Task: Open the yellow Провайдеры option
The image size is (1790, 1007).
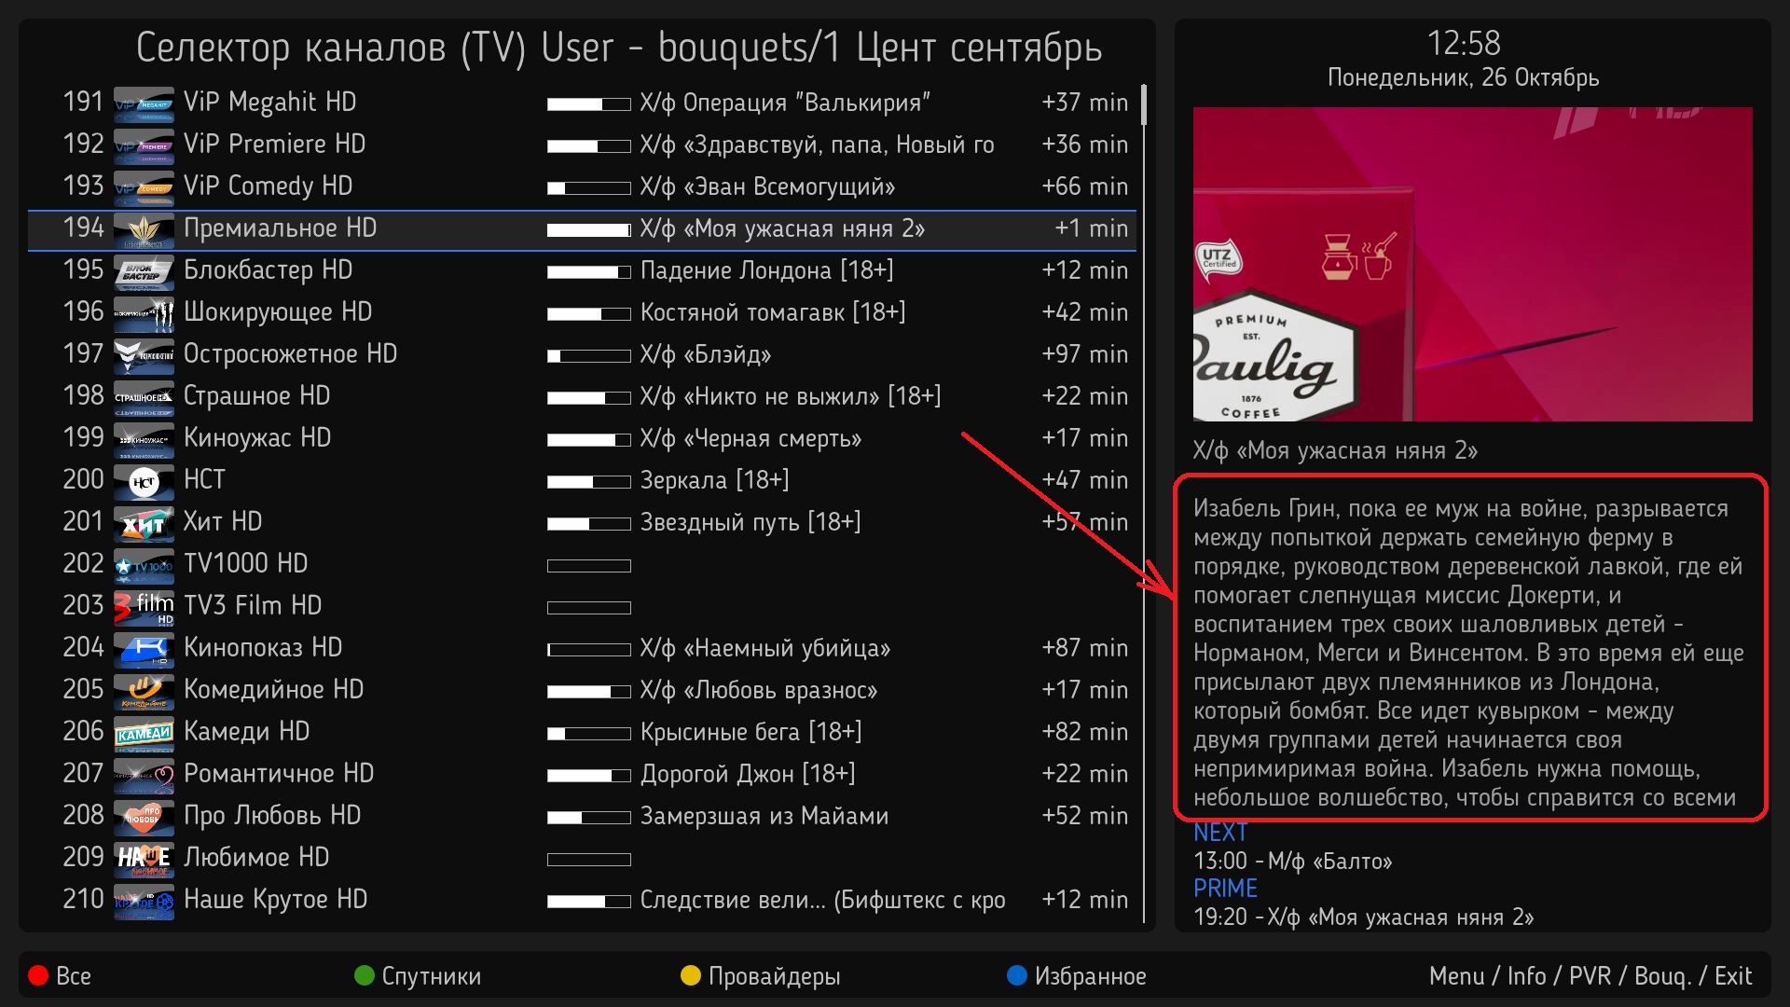Action: (x=760, y=976)
